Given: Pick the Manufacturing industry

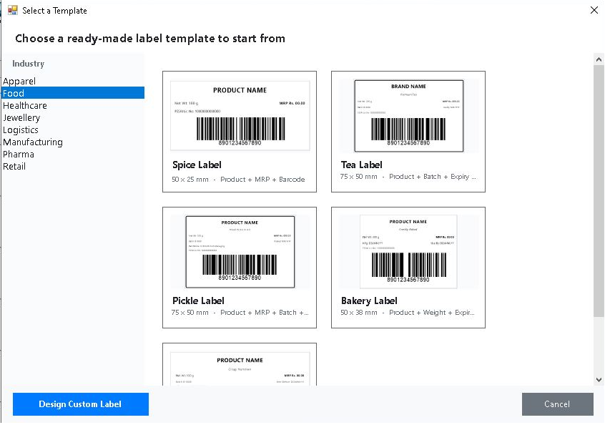Looking at the screenshot, I should pos(73,142).
